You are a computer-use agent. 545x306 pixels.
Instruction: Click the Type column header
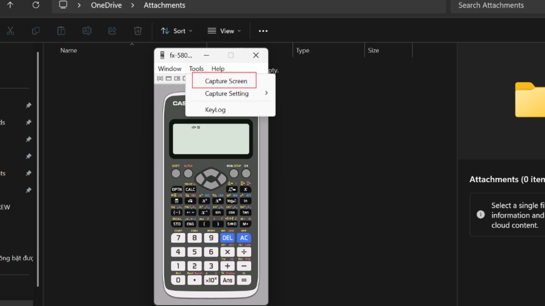[302, 50]
